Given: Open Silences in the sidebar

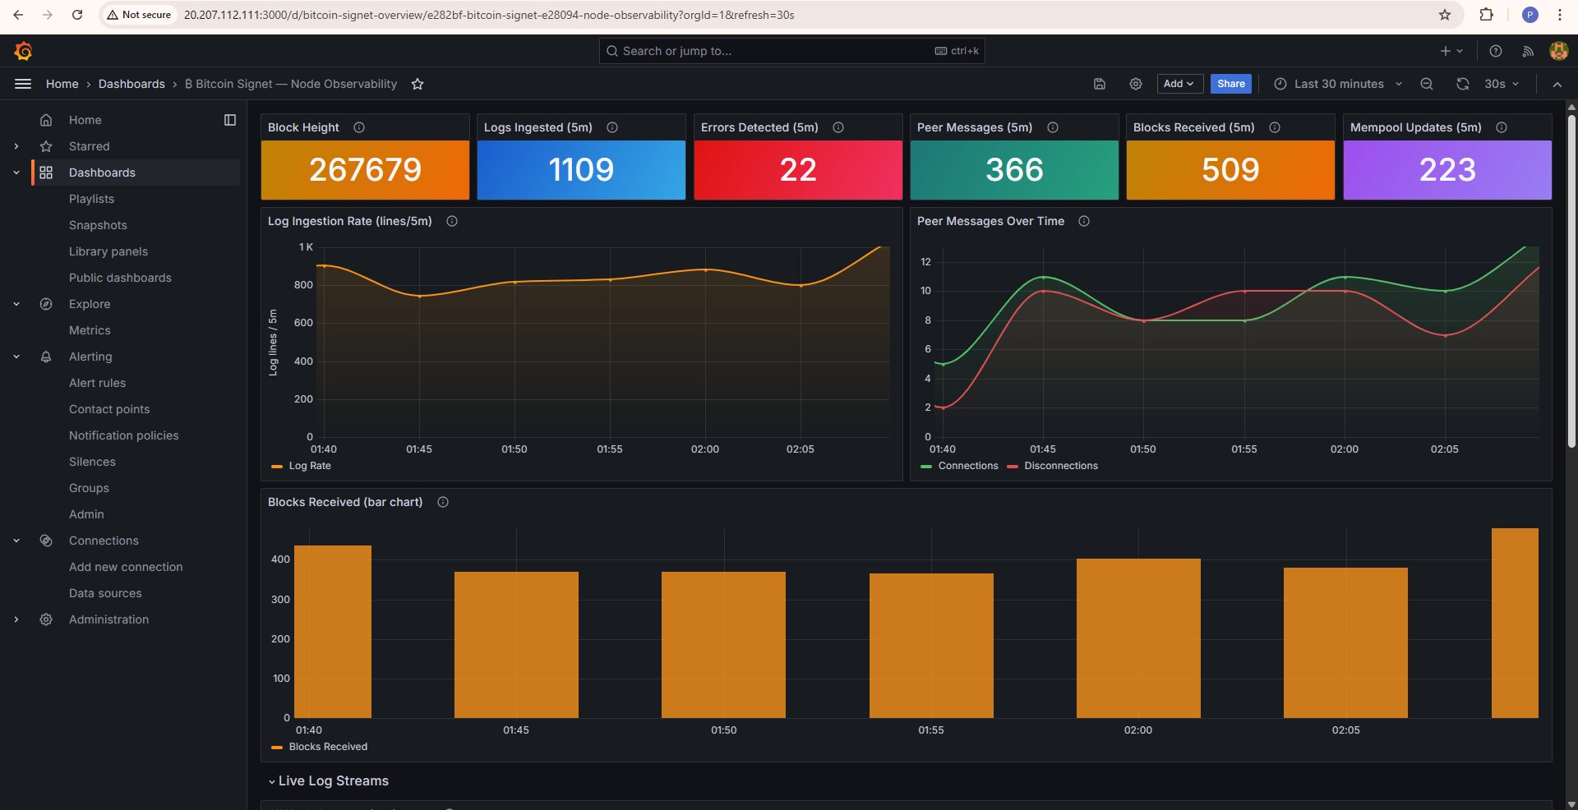Looking at the screenshot, I should 92,462.
